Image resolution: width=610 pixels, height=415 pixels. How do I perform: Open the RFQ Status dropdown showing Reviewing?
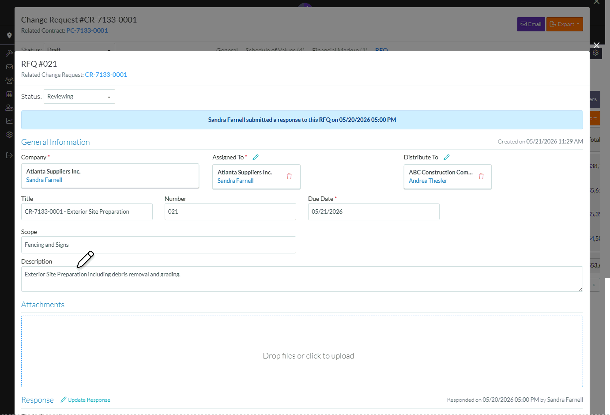79,97
